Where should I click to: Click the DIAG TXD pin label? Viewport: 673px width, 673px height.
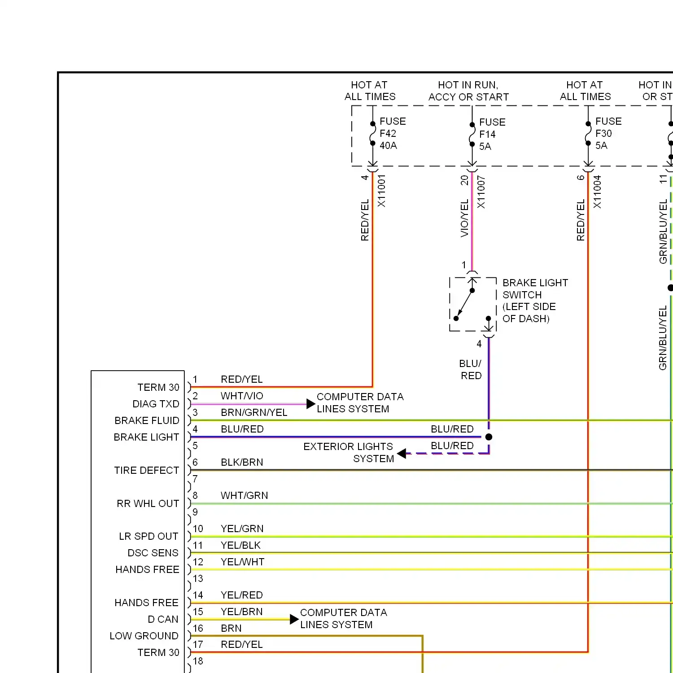[156, 404]
